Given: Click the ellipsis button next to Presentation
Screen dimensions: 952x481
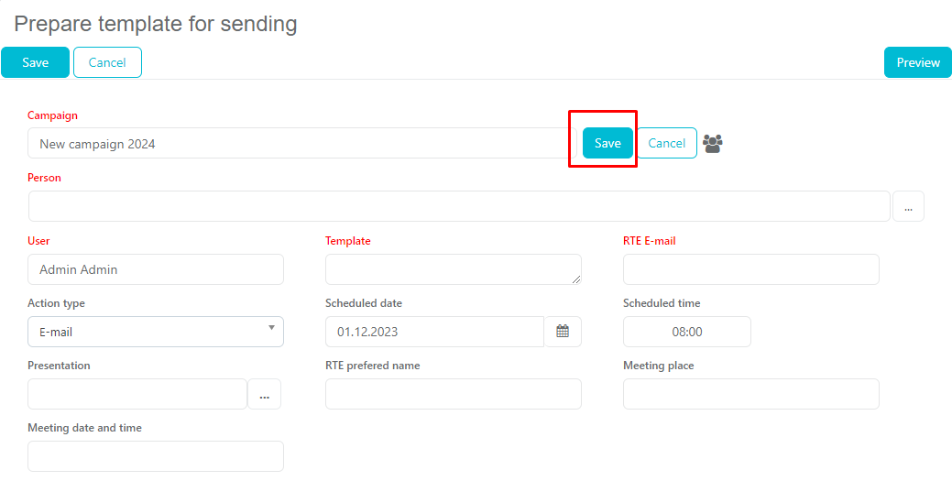Looking at the screenshot, I should click(264, 394).
